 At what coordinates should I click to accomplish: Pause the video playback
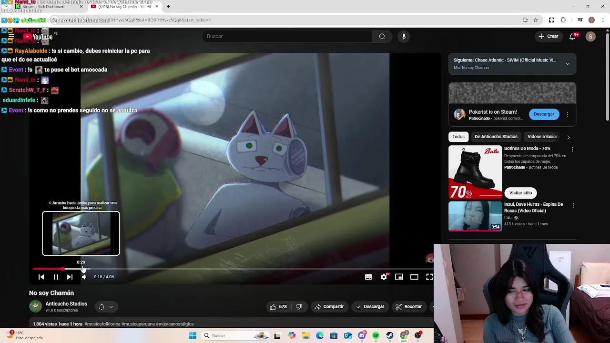tap(56, 277)
